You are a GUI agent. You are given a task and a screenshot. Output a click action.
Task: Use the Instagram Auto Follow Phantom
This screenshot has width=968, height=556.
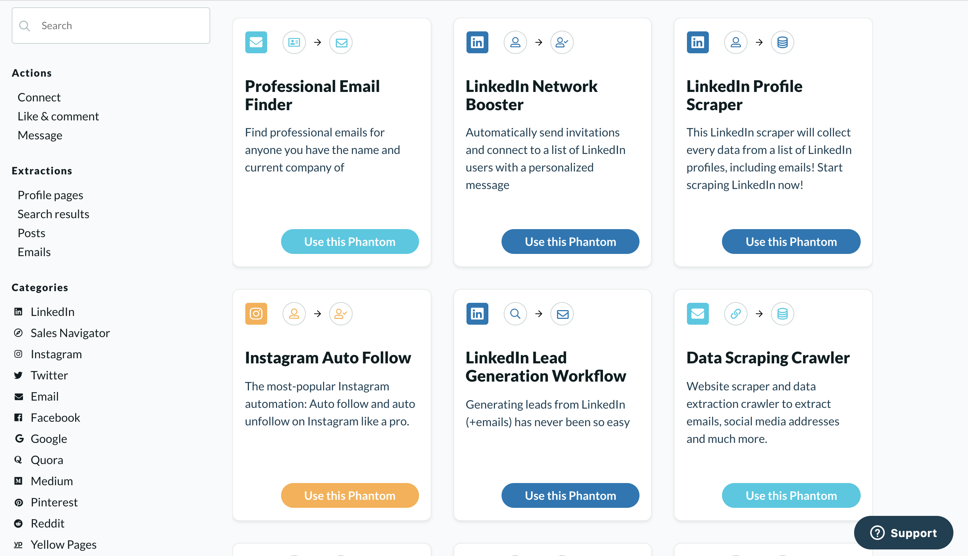(350, 495)
